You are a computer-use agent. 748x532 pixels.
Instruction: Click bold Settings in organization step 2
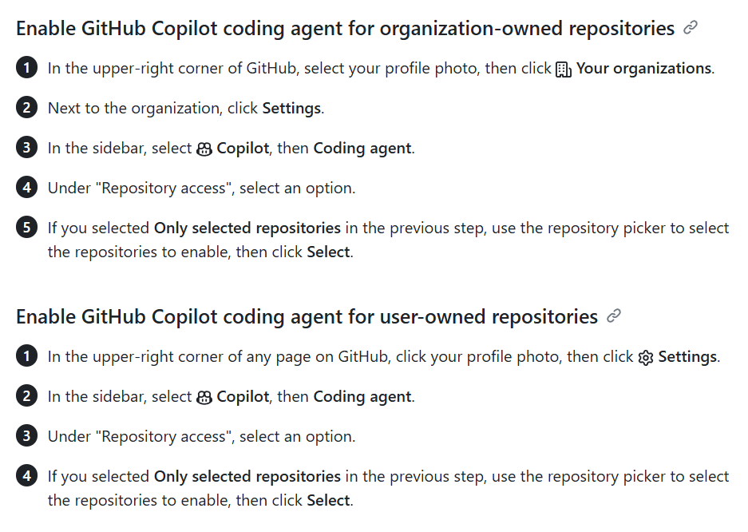tap(291, 109)
